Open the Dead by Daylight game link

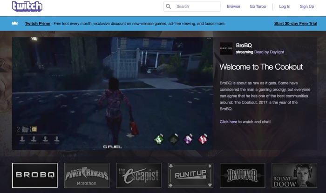click(269, 52)
